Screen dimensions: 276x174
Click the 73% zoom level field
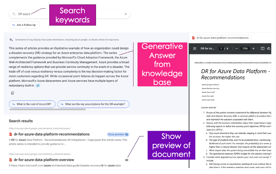[245, 49]
